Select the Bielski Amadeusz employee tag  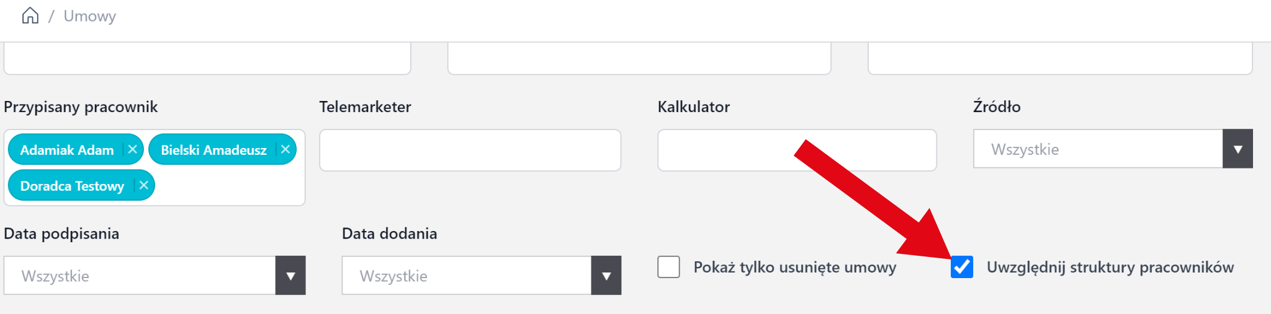(x=213, y=150)
